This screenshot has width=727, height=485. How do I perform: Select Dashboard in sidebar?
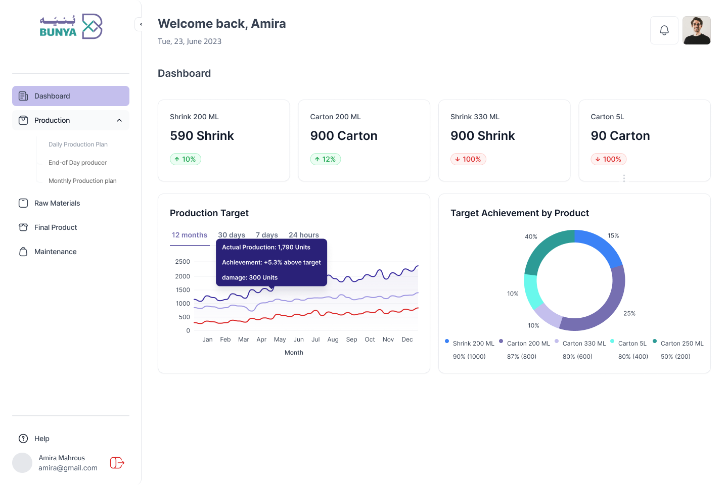(71, 96)
